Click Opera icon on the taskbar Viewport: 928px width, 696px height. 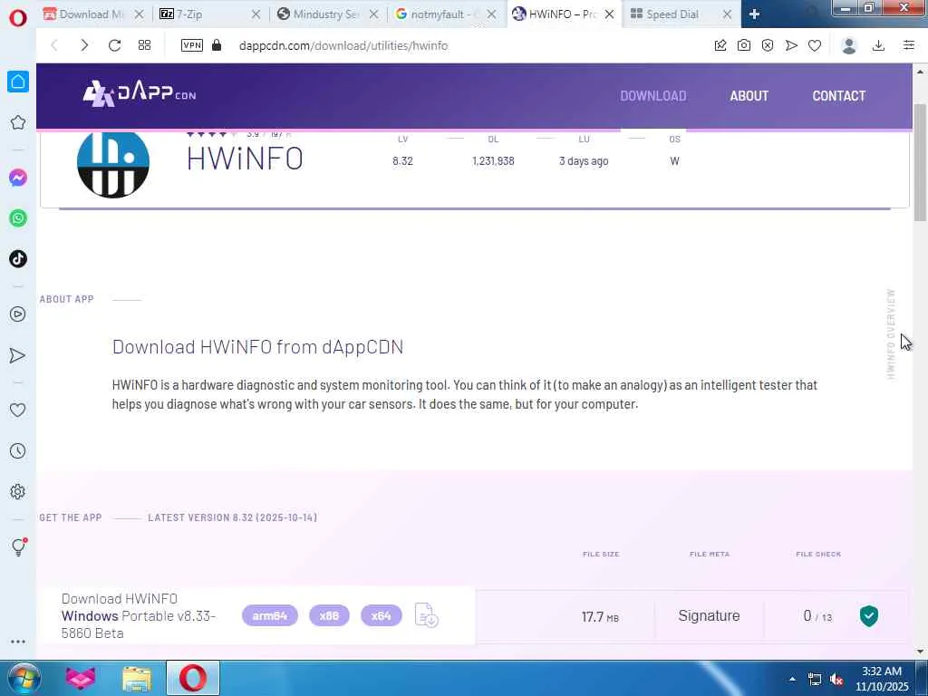(x=193, y=678)
